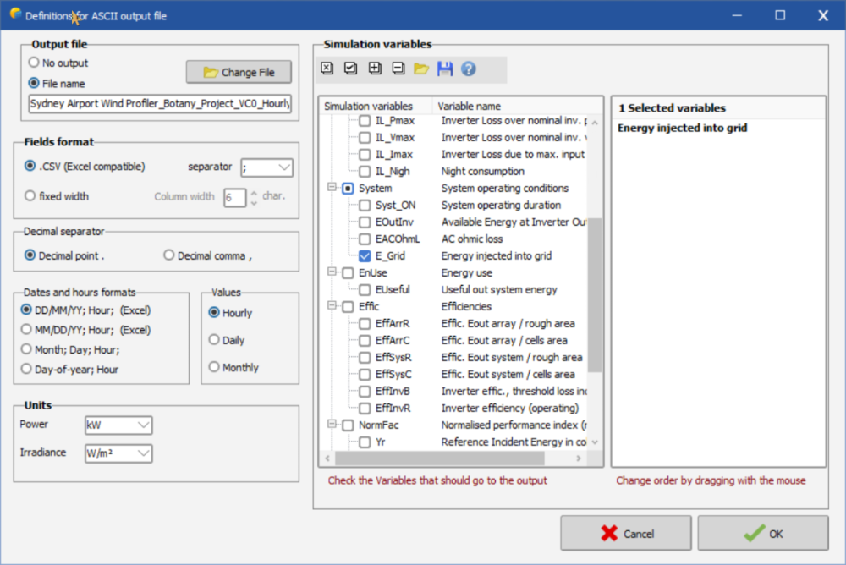Image resolution: width=846 pixels, height=565 pixels.
Task: Open a saved variable selection via folder icon
Action: pos(420,69)
